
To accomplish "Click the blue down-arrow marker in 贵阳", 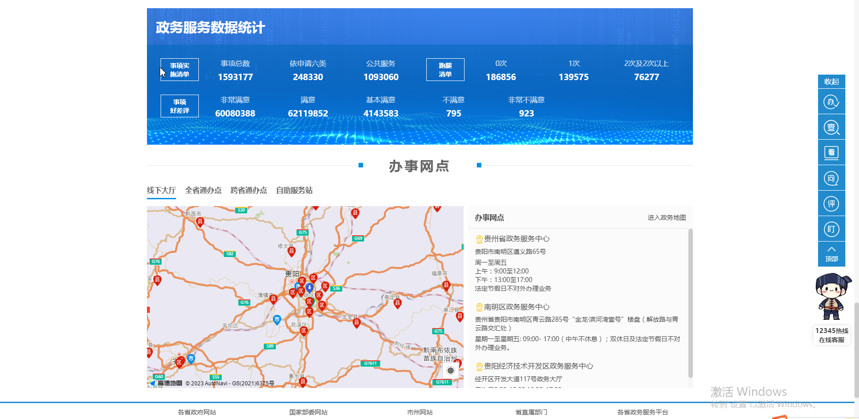I will click(x=309, y=288).
